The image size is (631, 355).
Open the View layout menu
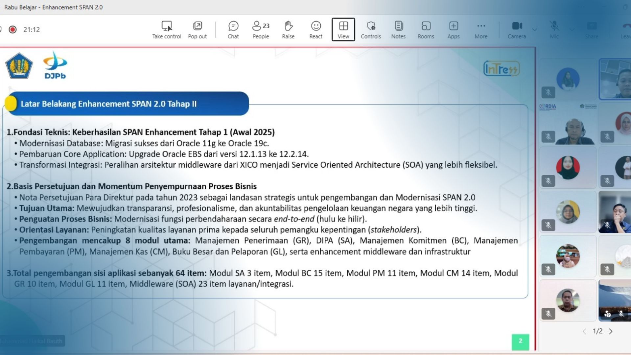coord(343,29)
